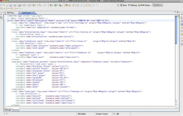Click the Back navigation arrow icon

(15, 8)
